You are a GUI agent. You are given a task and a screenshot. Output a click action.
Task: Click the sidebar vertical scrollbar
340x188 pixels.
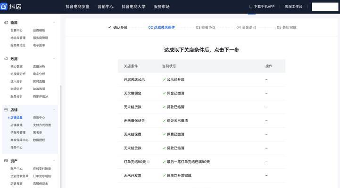coord(61,137)
